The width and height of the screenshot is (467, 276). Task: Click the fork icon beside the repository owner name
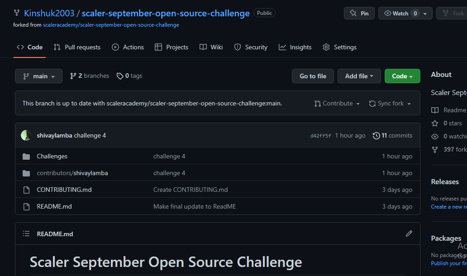(x=17, y=13)
